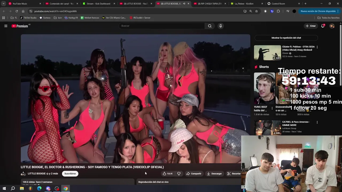Screen dimensions: 342x192
Task: Clip the video with Recortar
Action: [x=234, y=174]
